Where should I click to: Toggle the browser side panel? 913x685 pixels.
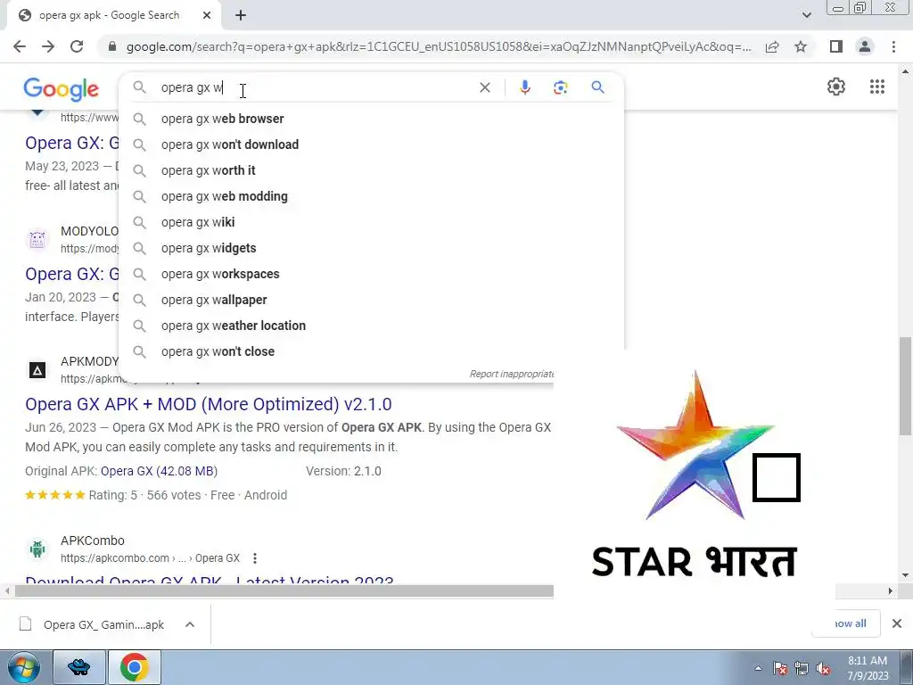pyautogui.click(x=836, y=46)
